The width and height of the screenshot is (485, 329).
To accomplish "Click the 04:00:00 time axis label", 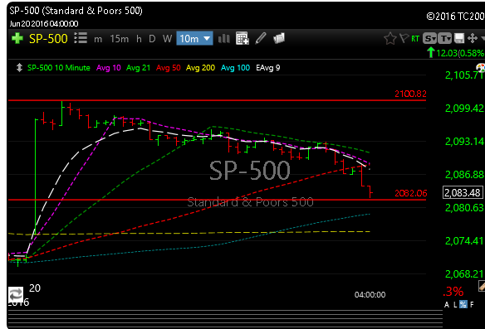I will (370, 295).
